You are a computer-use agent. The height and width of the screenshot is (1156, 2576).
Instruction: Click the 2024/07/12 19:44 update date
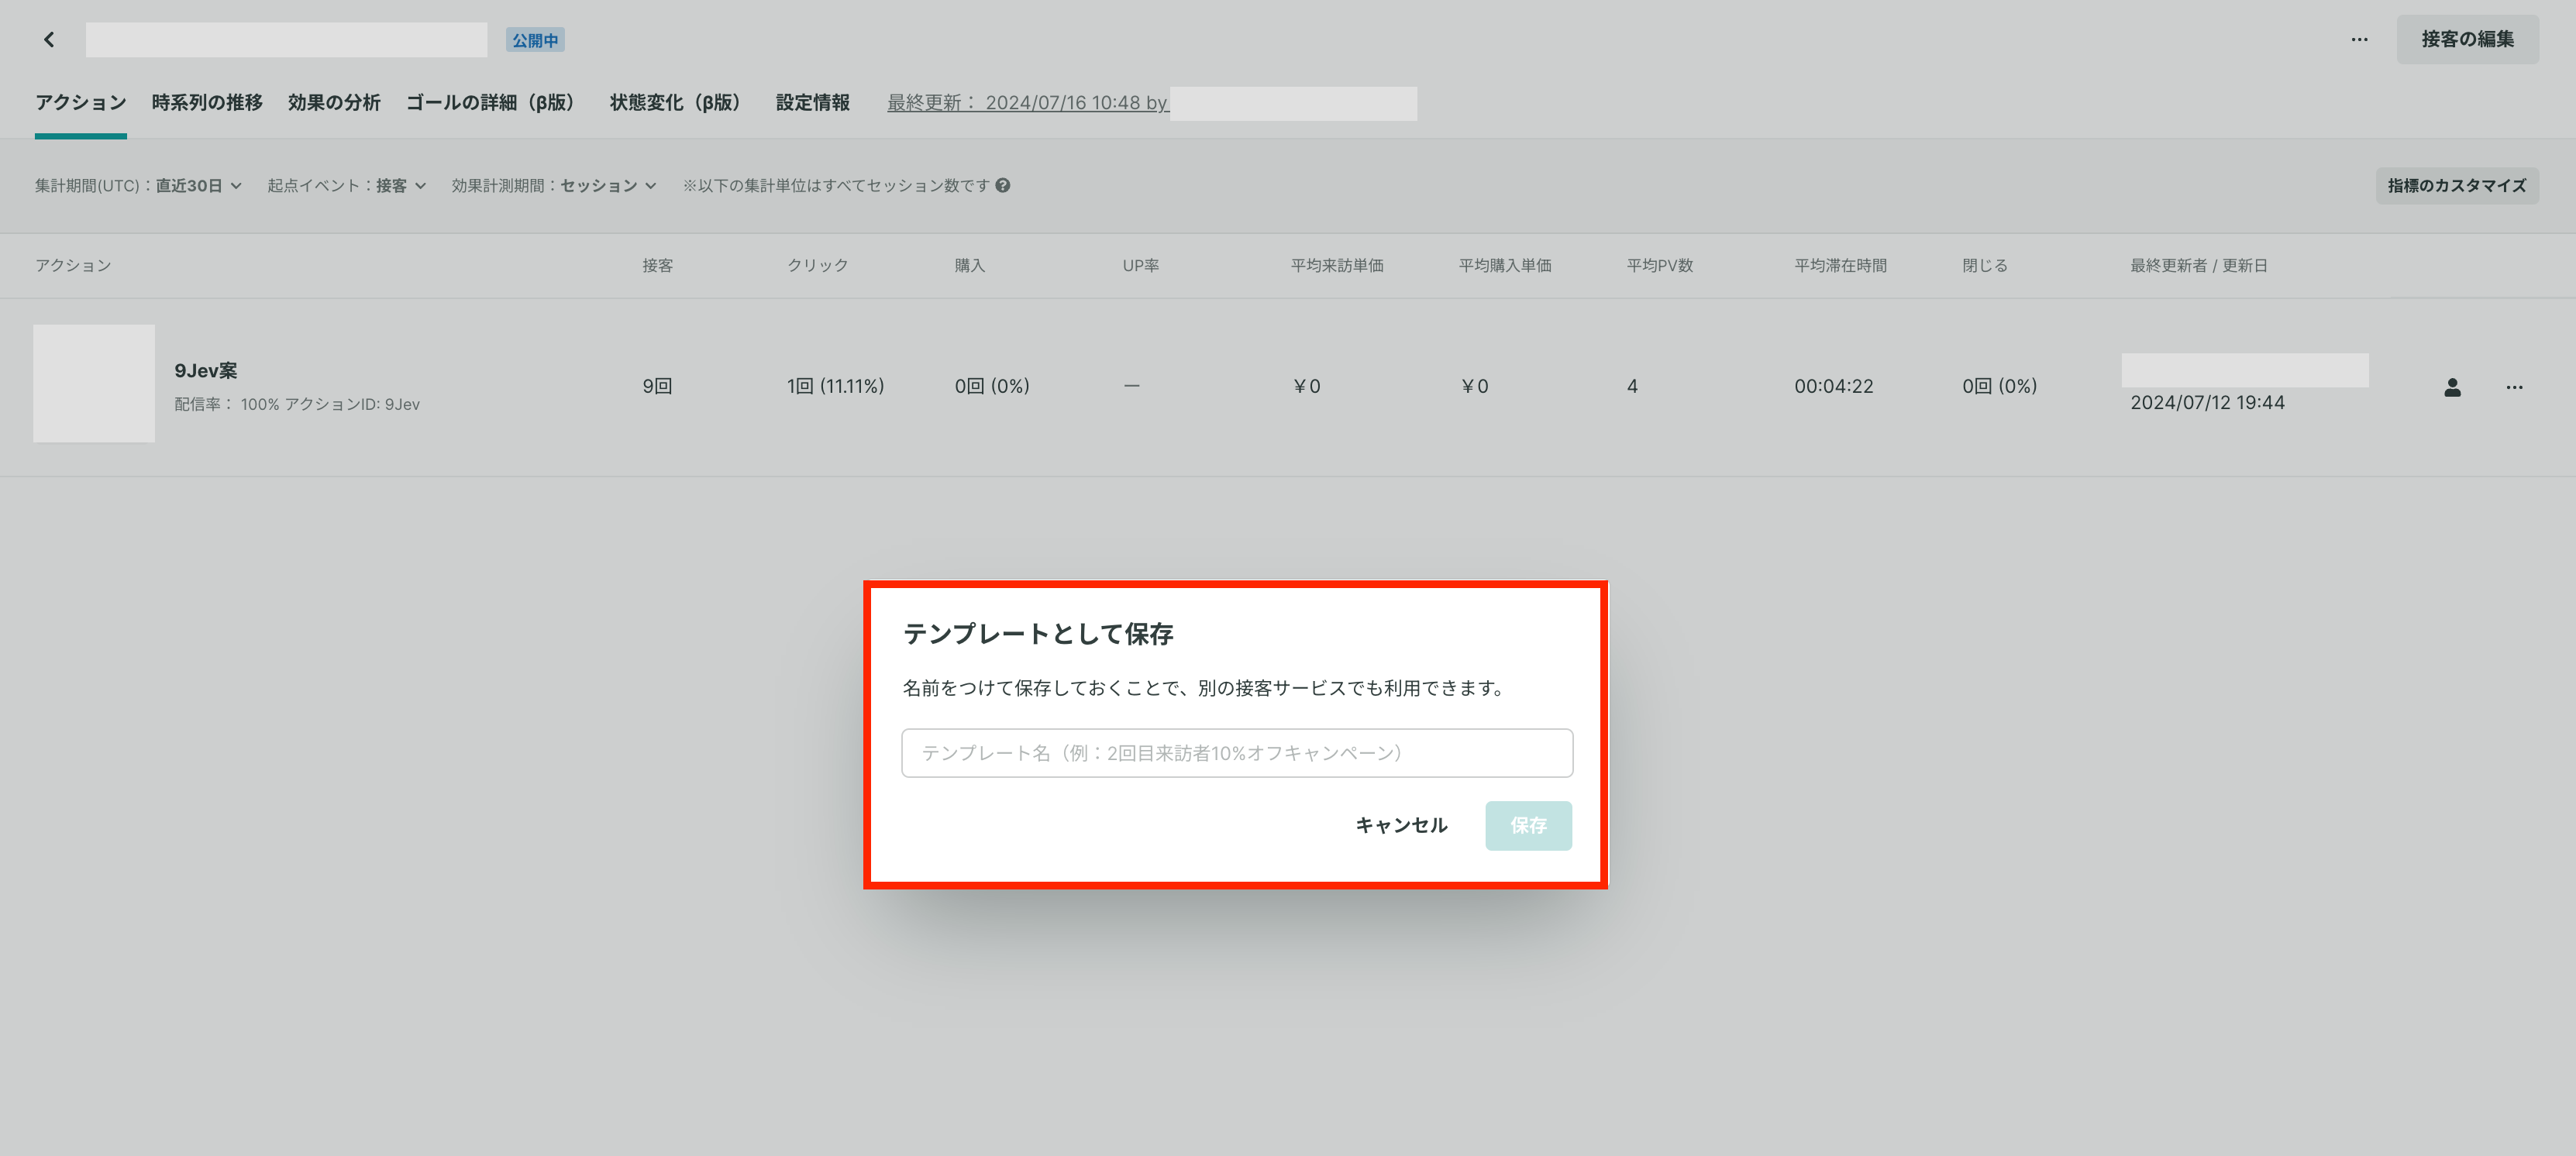pos(2207,402)
